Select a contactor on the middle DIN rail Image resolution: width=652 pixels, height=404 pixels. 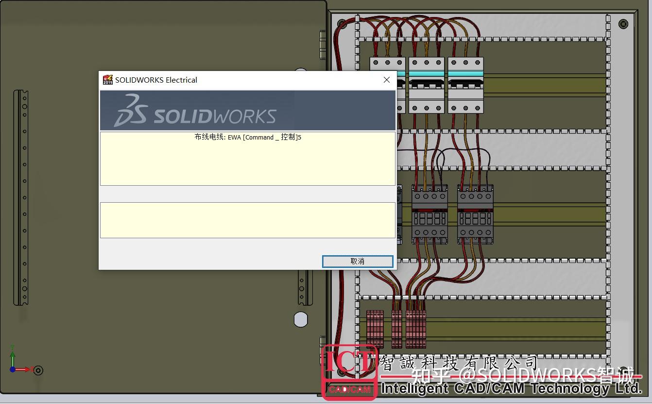click(430, 214)
